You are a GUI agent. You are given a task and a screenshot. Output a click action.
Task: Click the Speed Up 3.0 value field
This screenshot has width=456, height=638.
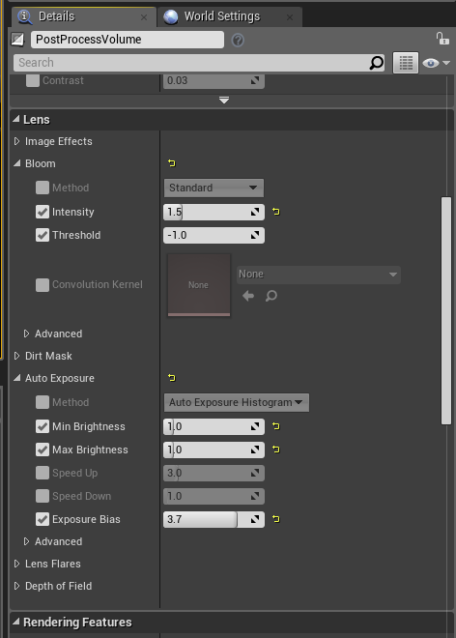[x=214, y=473]
